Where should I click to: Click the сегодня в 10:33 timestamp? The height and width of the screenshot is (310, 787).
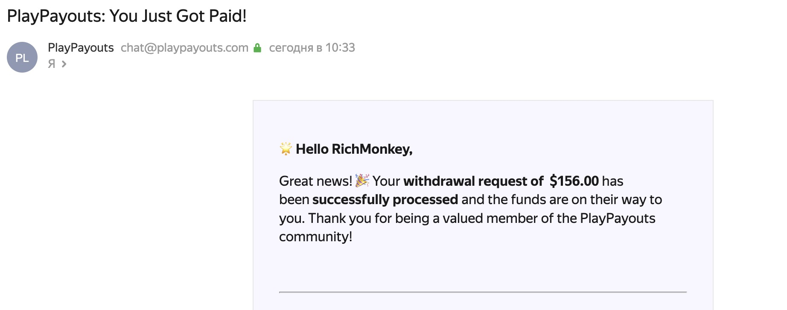[x=312, y=48]
